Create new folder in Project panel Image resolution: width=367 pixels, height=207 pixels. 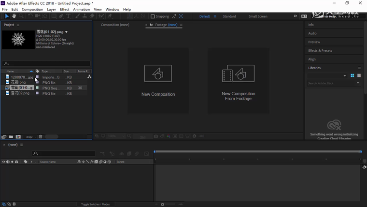click(11, 137)
